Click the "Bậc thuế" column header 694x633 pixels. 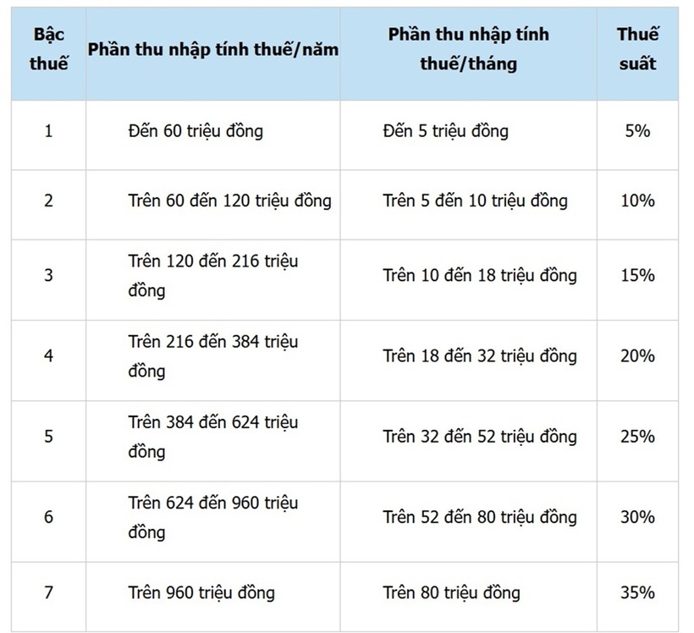(48, 49)
